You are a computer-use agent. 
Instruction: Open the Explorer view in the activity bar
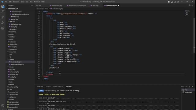[x=3, y=6]
